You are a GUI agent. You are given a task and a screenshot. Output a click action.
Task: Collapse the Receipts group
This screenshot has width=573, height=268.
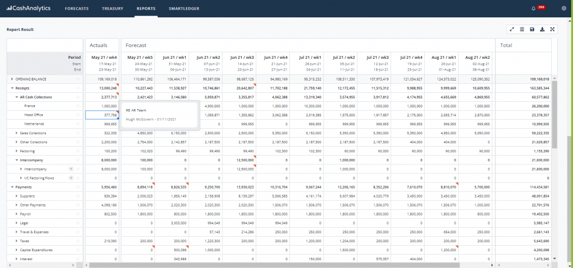click(12, 88)
